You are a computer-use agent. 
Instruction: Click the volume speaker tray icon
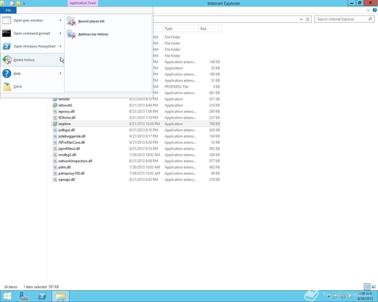[x=351, y=296]
